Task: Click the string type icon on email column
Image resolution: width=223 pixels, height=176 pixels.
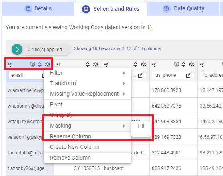Action: (x=10, y=65)
